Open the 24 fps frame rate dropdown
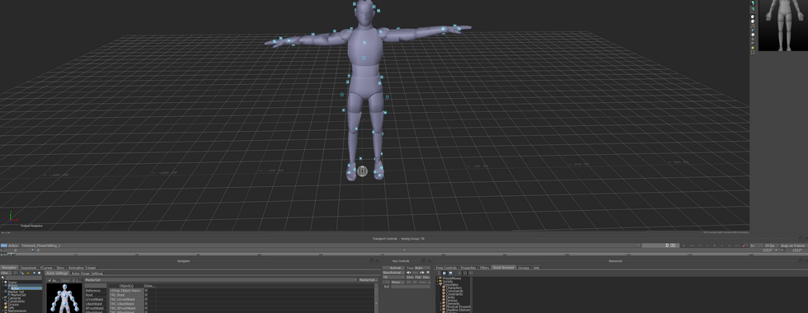 (771, 245)
